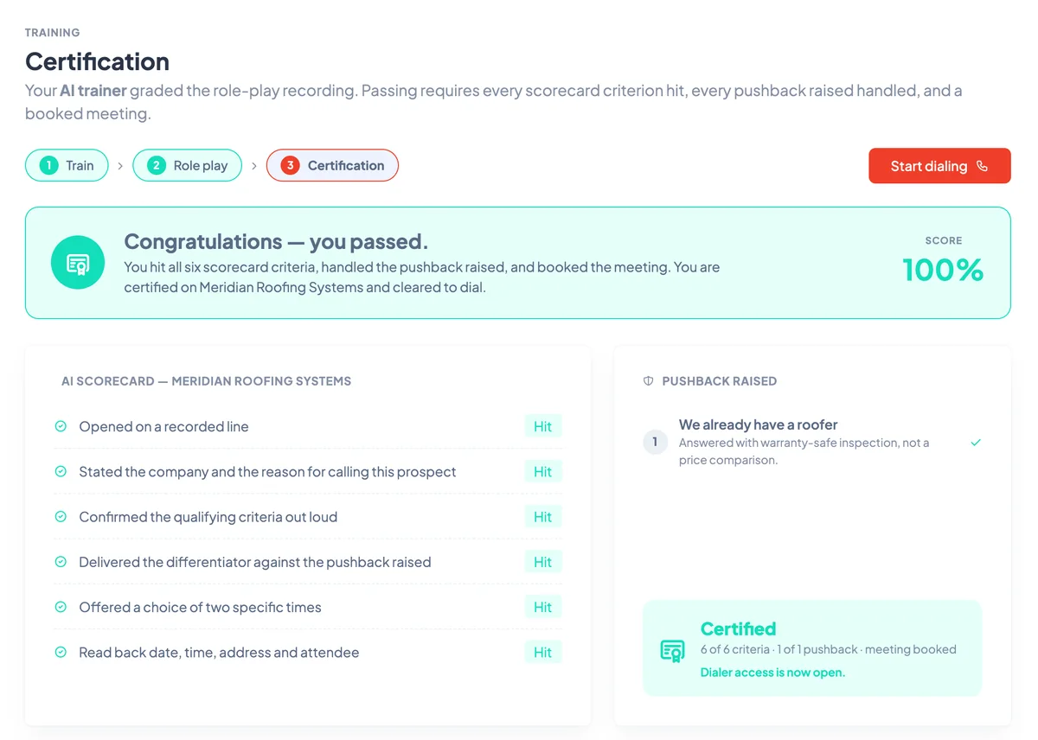Click Hit badge for Stated the company row

point(543,471)
